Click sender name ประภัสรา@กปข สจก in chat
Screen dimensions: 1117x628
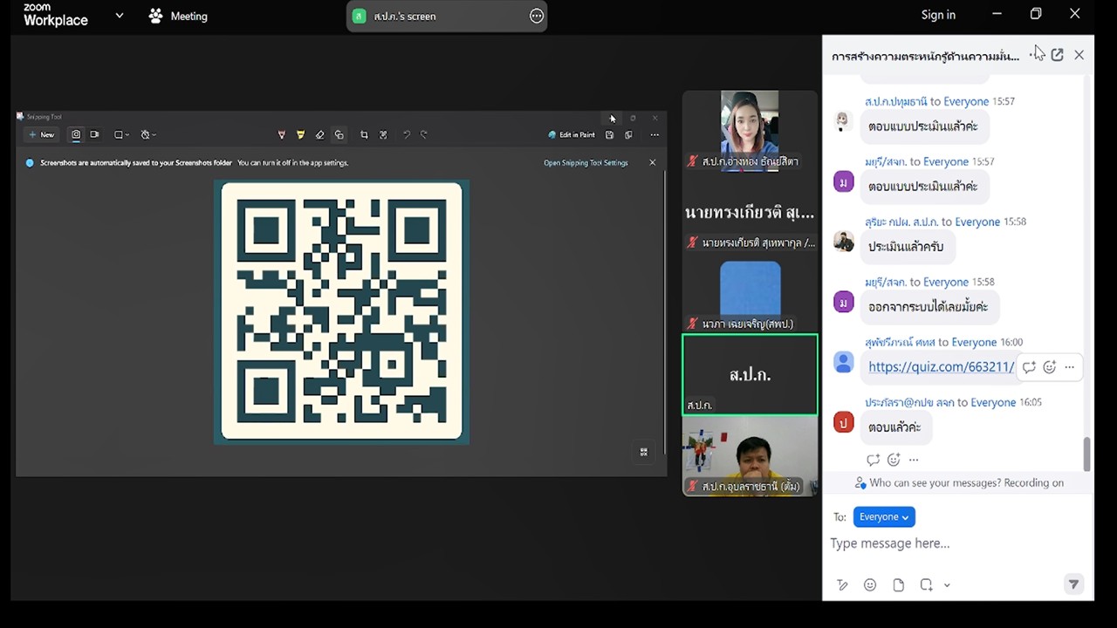coord(909,402)
